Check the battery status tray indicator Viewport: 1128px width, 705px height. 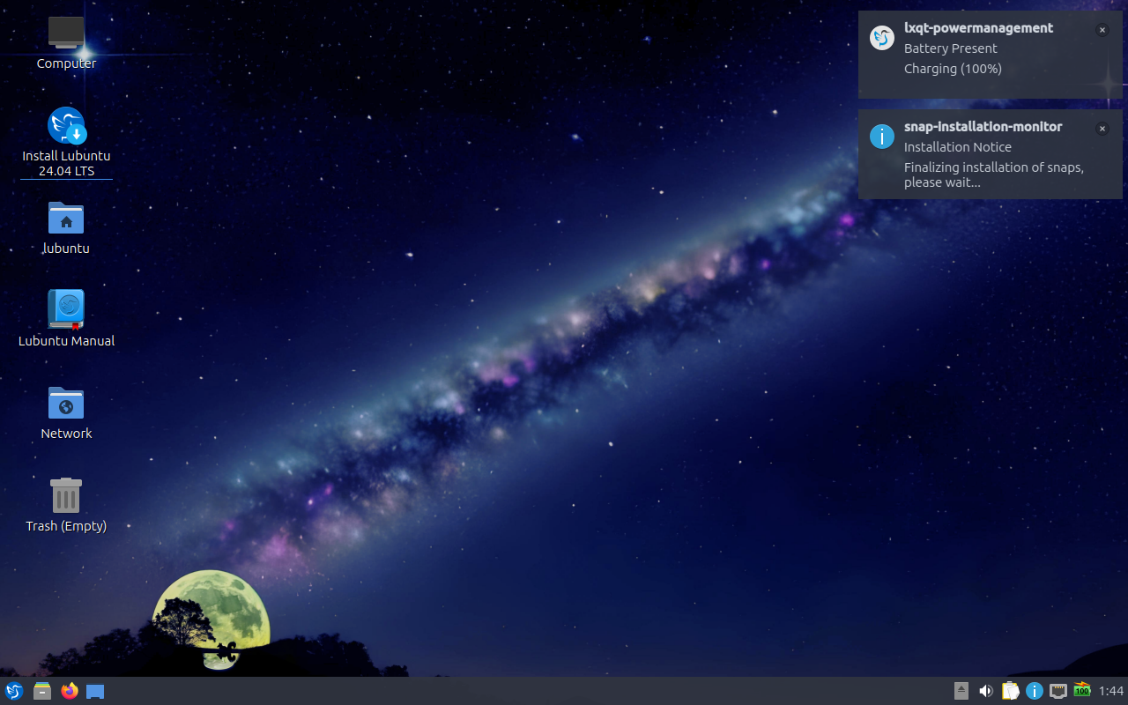click(x=1081, y=691)
